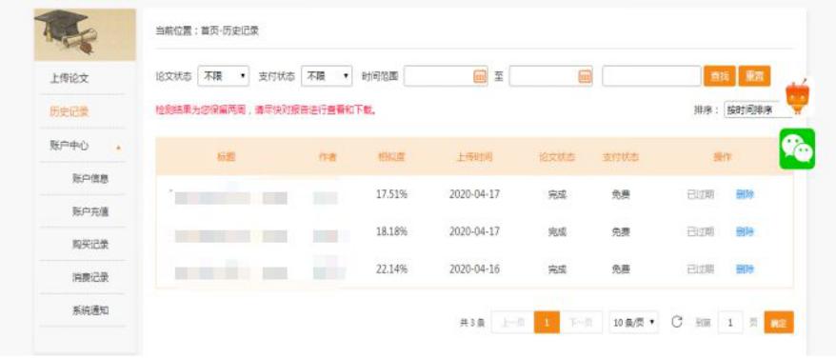Focus the start date input field
This screenshot has height=358, width=836.
coord(446,76)
